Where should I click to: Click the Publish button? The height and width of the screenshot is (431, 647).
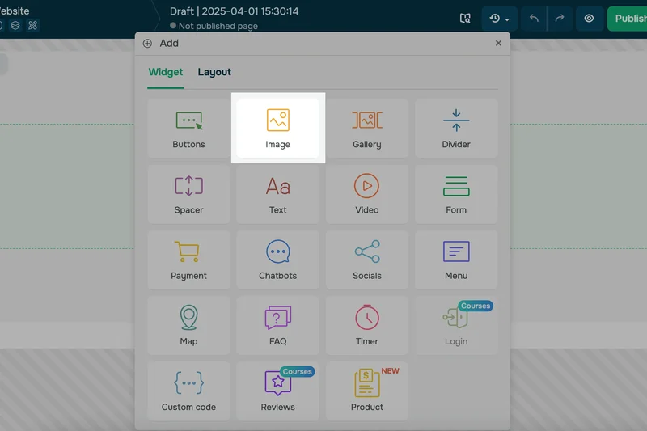point(628,19)
